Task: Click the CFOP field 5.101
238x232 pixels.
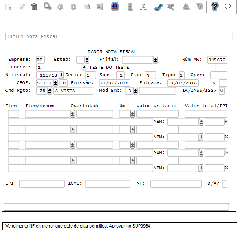Action: click(x=45, y=83)
